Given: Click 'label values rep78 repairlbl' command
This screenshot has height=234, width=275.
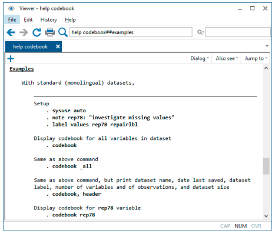Looking at the screenshot, I should pos(95,125).
